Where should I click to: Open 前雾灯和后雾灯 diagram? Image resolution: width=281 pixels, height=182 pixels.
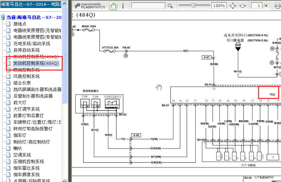pyautogui.click(x=28, y=116)
